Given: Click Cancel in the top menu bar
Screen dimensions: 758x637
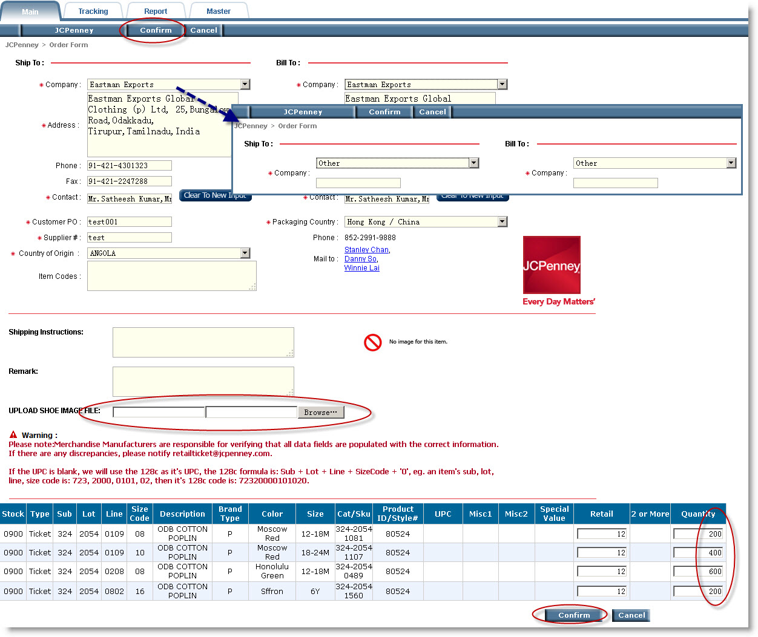Looking at the screenshot, I should pyautogui.click(x=204, y=30).
